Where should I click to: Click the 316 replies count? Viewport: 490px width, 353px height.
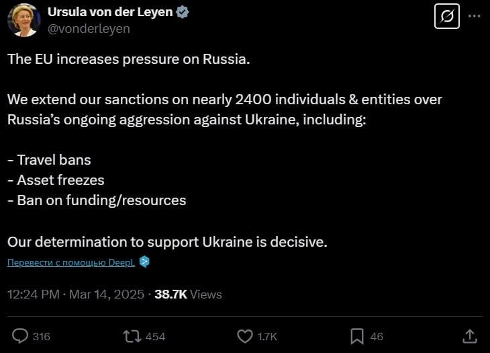[42, 336]
